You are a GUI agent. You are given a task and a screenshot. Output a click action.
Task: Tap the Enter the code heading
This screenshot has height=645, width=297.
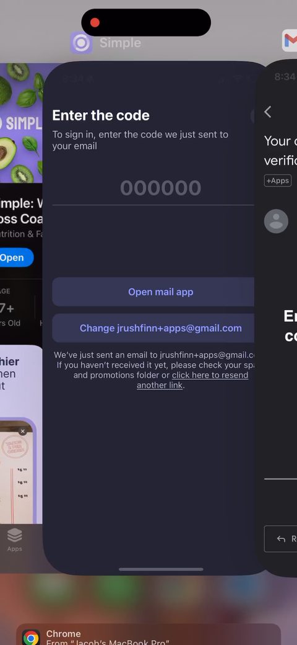101,115
